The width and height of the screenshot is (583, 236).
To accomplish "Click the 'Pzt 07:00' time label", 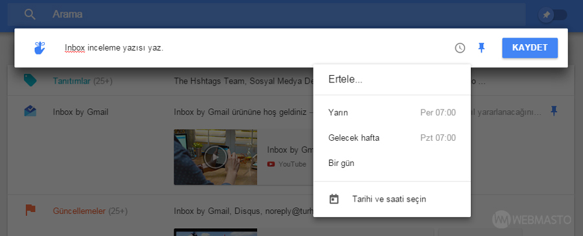I will pos(438,137).
